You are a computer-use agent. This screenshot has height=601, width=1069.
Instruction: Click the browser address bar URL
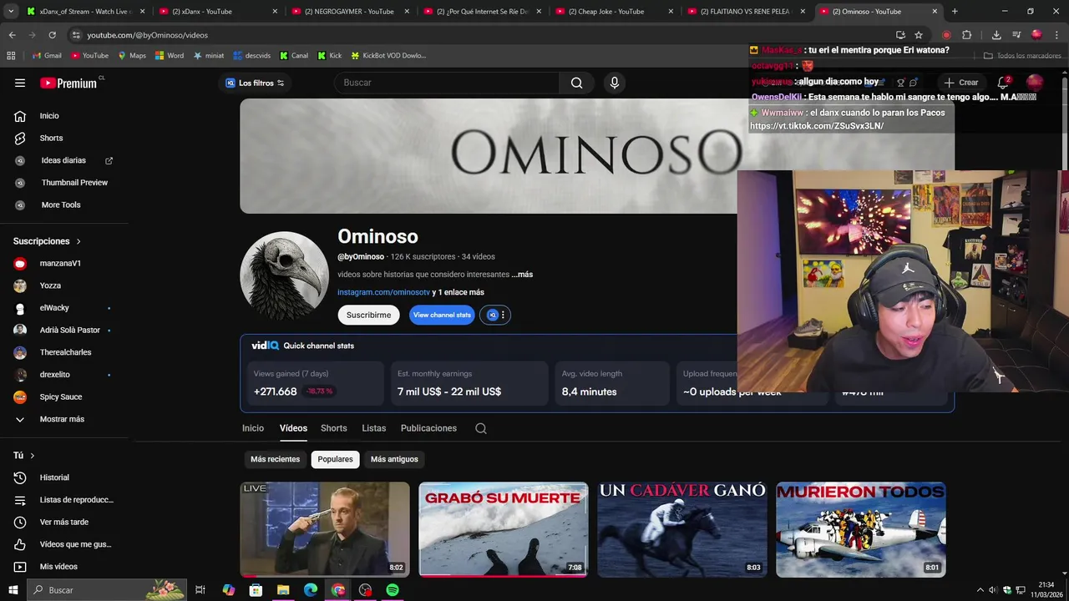click(148, 35)
